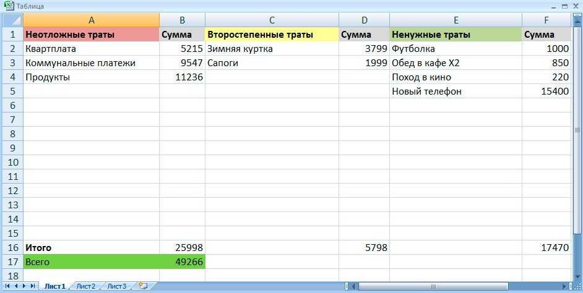Click next sheet navigation arrow
Viewport: 583px width, 293px height.
coord(25,286)
